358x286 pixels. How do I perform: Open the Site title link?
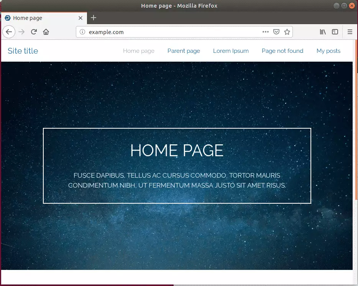point(23,51)
